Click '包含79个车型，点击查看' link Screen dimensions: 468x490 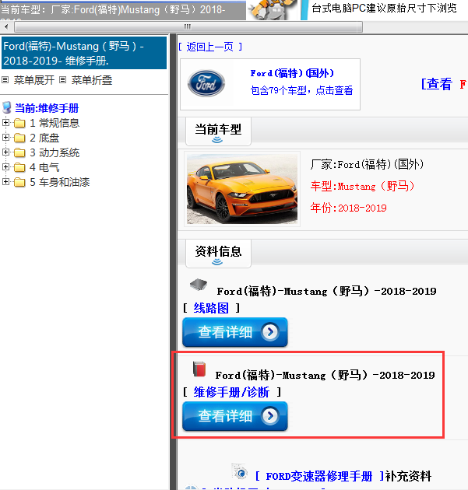(301, 90)
